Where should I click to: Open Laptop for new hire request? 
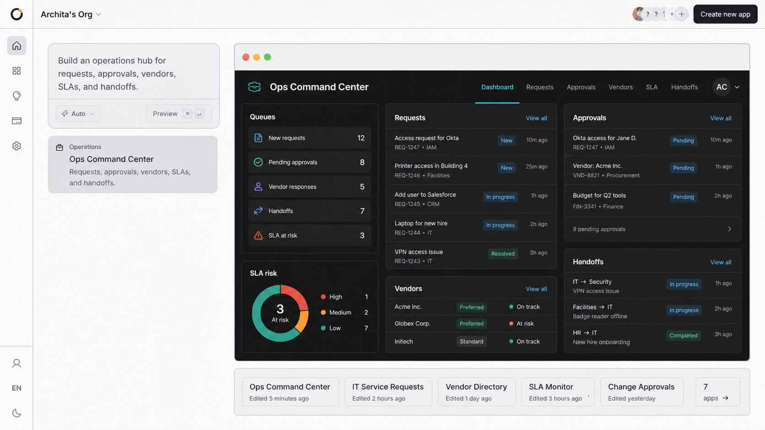471,228
